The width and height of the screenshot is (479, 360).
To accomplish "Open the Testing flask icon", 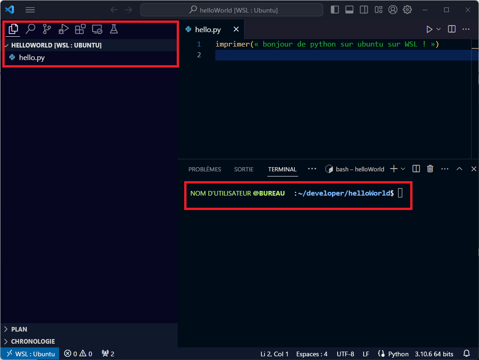I will coord(113,29).
